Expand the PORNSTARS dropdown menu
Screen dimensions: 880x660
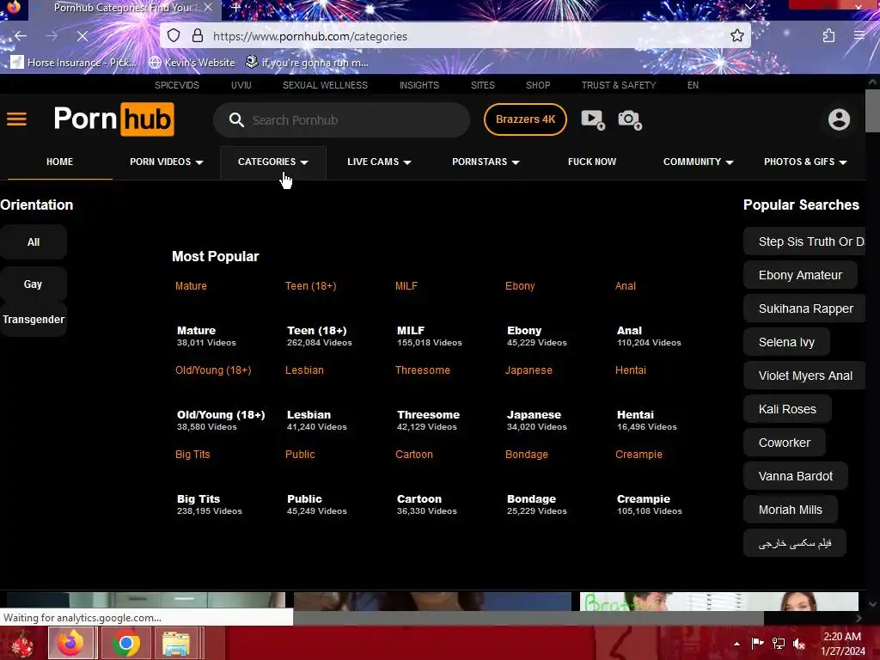(x=486, y=162)
